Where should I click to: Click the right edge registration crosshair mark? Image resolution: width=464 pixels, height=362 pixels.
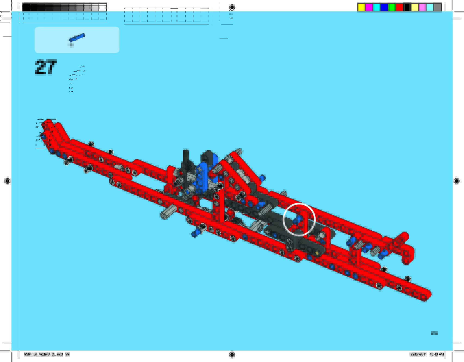click(x=457, y=181)
